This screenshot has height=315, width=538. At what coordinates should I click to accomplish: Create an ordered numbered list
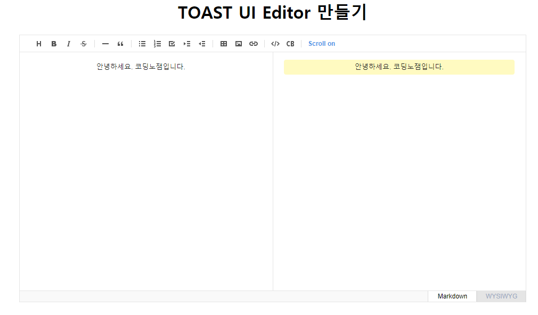(x=157, y=44)
